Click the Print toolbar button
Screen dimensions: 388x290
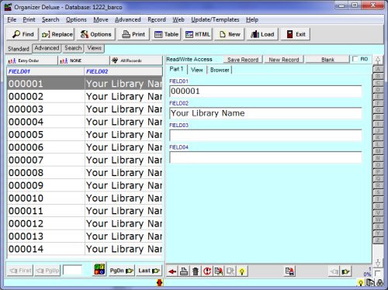click(133, 34)
